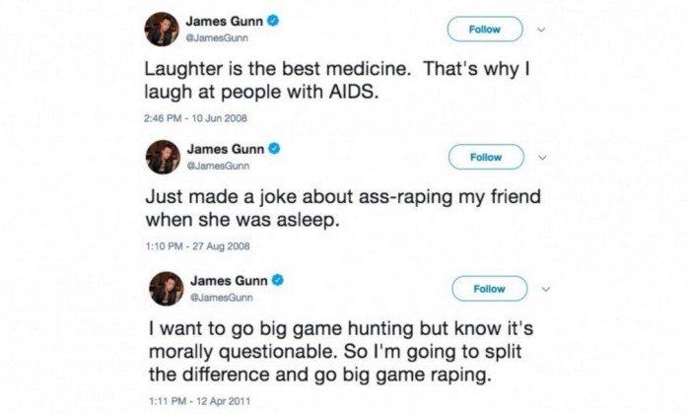Expand the options chevron on the first tweet
The width and height of the screenshot is (689, 414).
pyautogui.click(x=541, y=30)
